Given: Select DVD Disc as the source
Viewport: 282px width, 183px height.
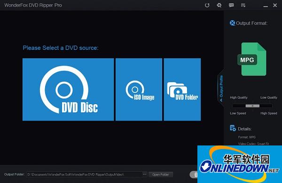Looking at the screenshot, I should click(x=68, y=90).
